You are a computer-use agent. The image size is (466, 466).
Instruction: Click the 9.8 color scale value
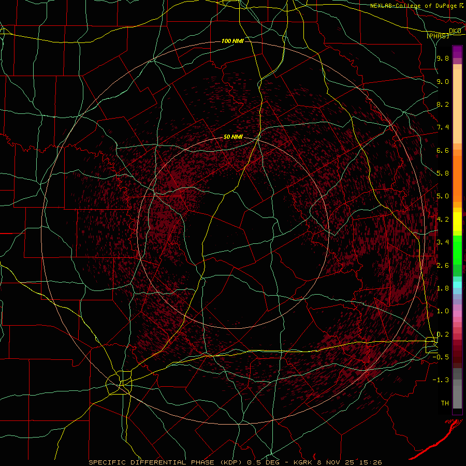(x=443, y=58)
